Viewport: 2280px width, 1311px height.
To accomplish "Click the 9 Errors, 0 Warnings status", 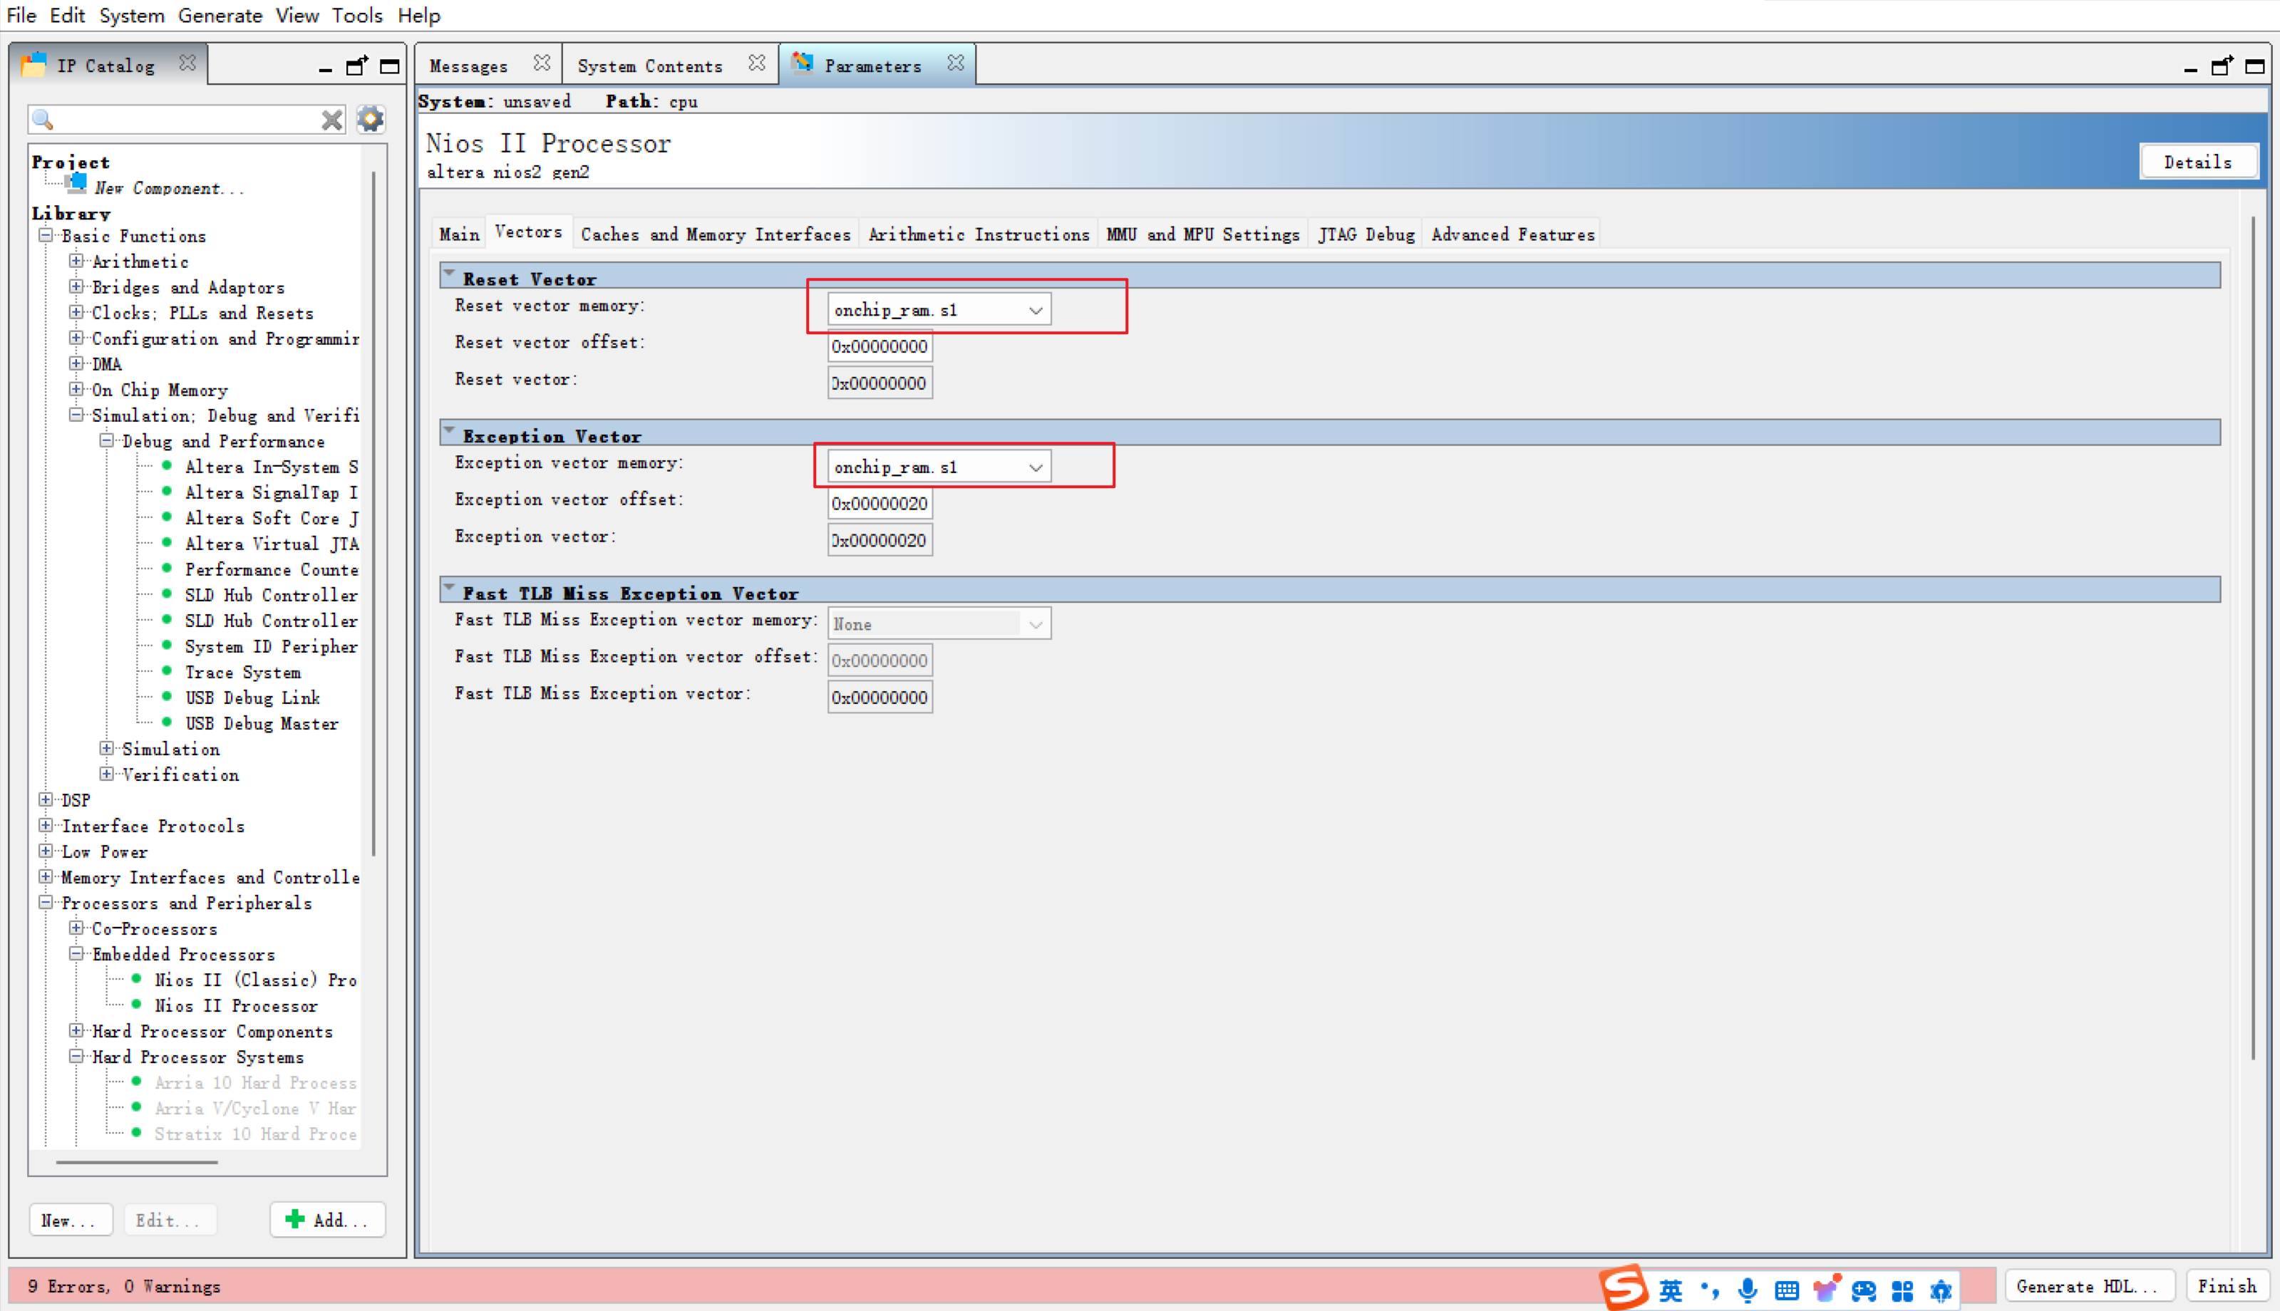I will point(124,1286).
